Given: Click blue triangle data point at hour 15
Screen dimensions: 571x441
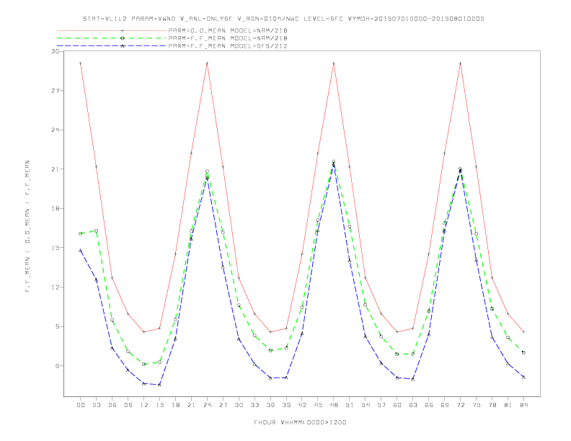Looking at the screenshot, I should coord(159,385).
